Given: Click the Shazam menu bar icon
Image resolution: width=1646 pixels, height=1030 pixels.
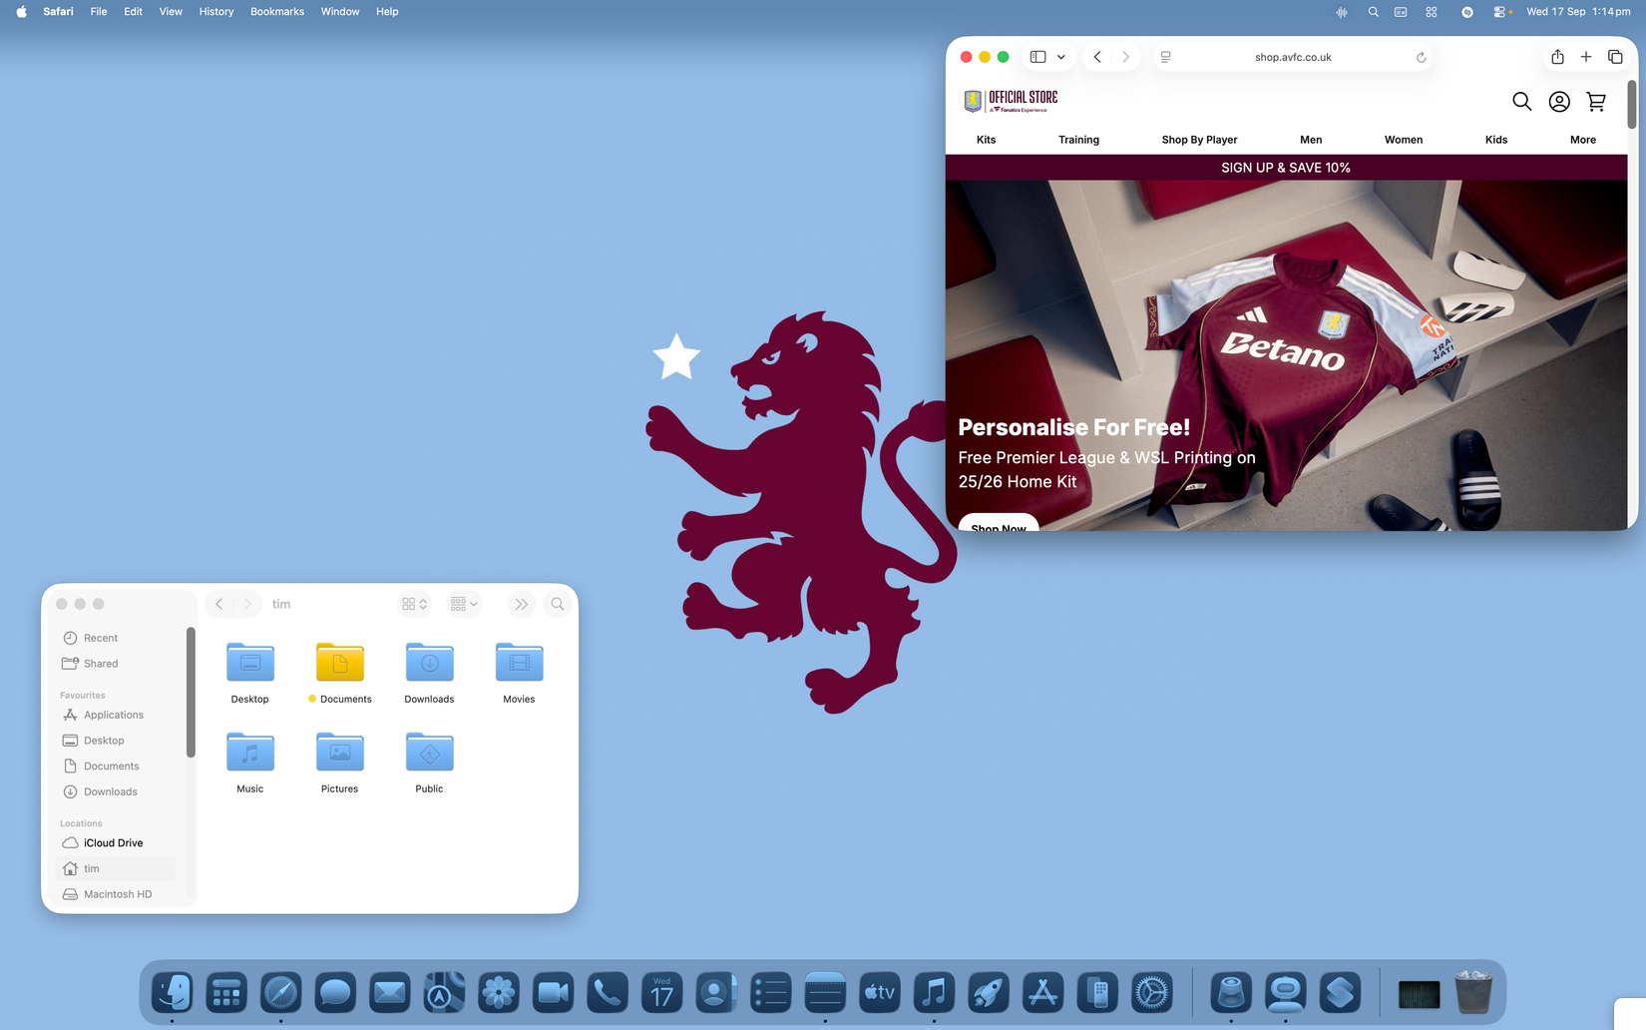Looking at the screenshot, I should [x=1466, y=12].
